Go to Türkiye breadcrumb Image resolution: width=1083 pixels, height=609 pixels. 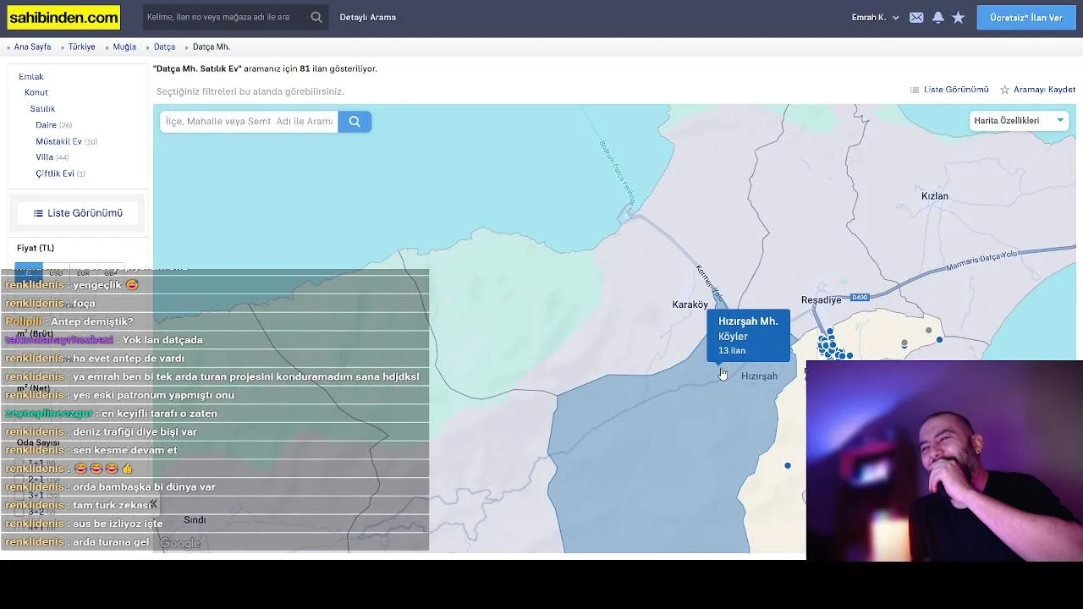[82, 47]
